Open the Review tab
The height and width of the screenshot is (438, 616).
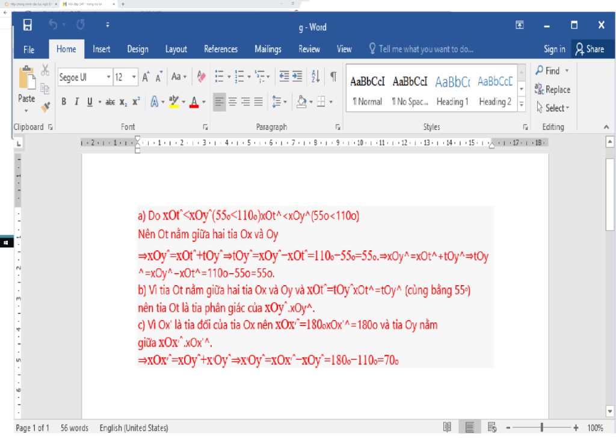[309, 49]
